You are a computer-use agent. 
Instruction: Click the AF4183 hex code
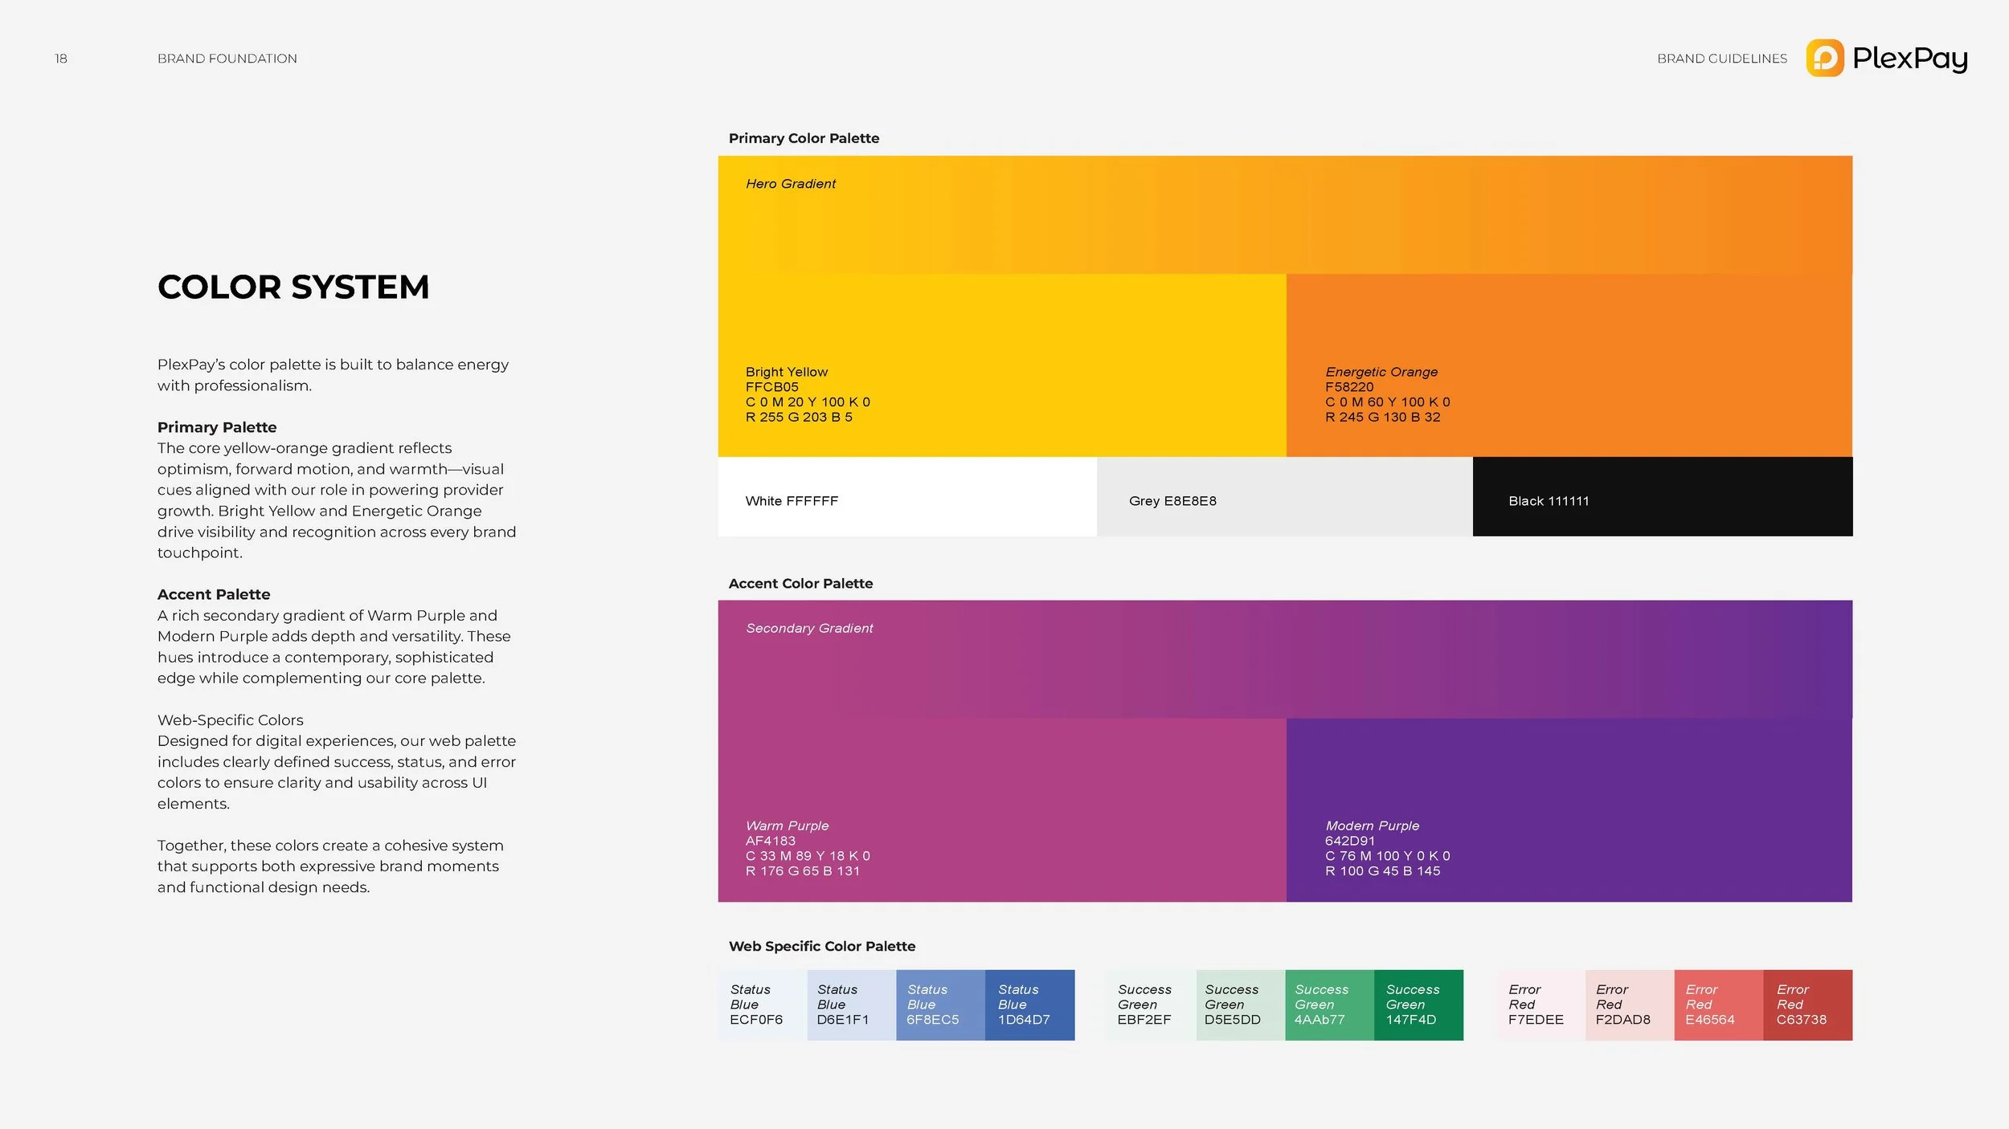point(771,841)
